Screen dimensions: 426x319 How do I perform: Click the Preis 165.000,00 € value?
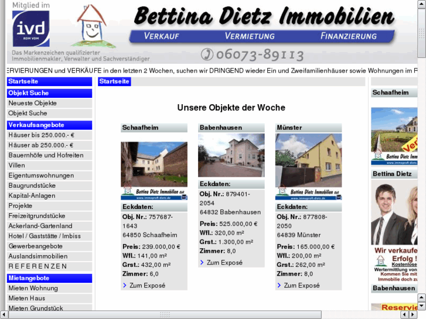[315, 247]
